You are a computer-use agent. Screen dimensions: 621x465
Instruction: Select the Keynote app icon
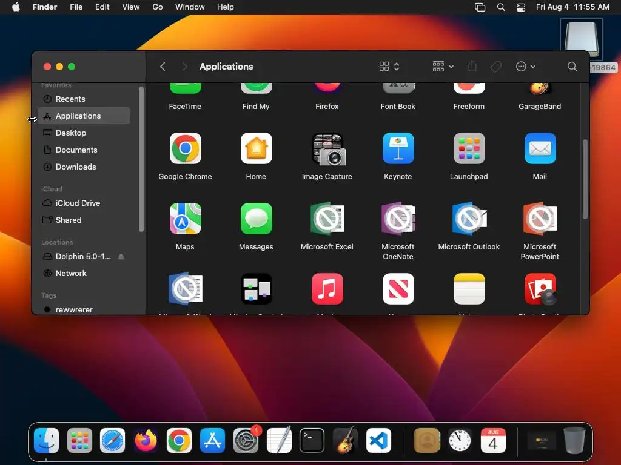398,148
